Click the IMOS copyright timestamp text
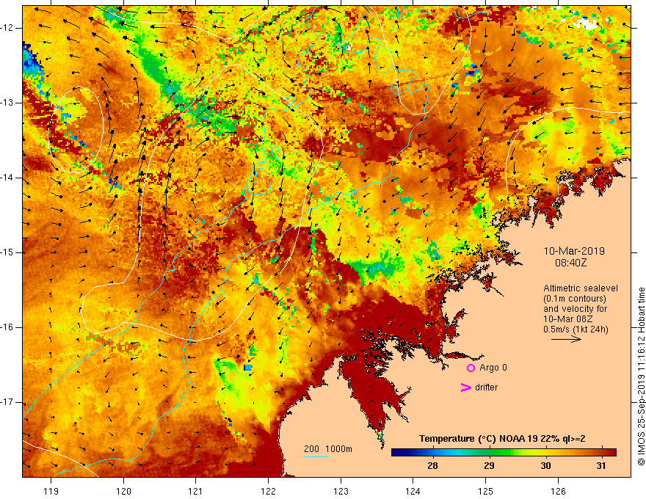This screenshot has width=646, height=499. (x=641, y=376)
